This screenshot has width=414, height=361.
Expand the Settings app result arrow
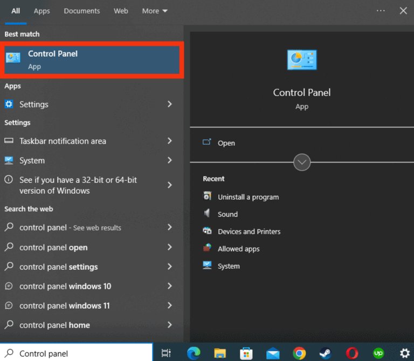170,104
